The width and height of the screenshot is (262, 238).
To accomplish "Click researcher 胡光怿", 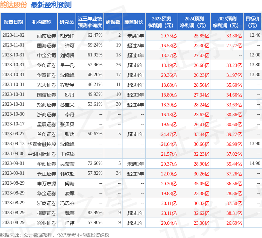I will coord(67,36).
